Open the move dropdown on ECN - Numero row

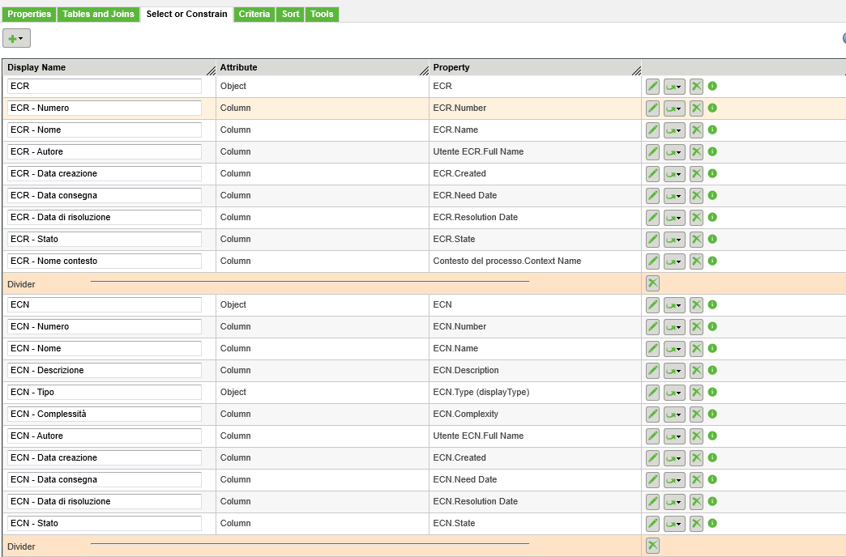click(673, 326)
